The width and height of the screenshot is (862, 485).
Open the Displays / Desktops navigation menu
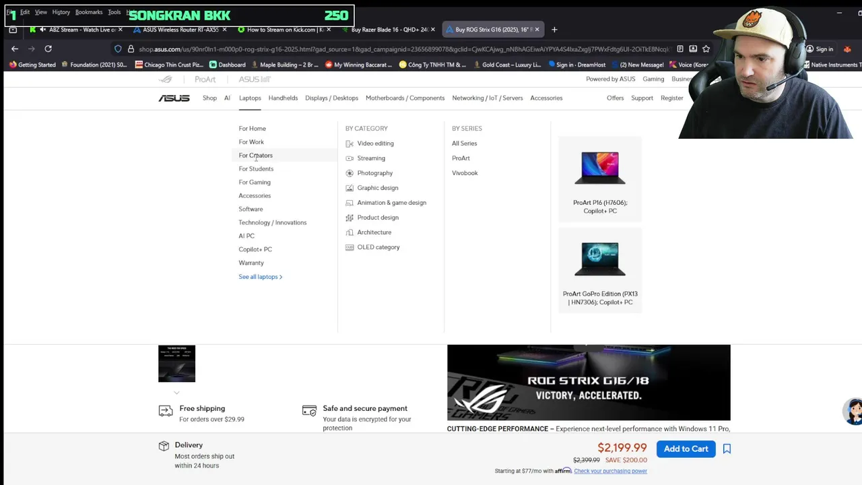(331, 98)
